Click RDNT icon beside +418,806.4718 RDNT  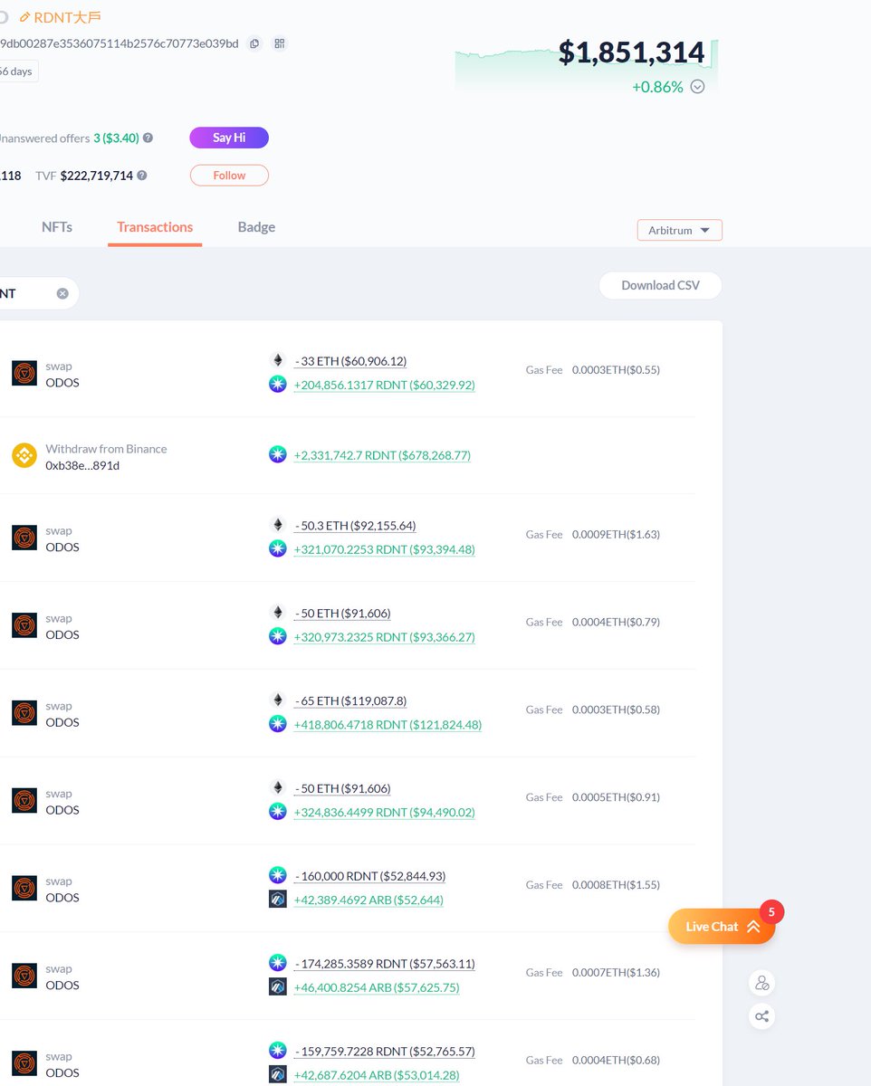tap(278, 724)
